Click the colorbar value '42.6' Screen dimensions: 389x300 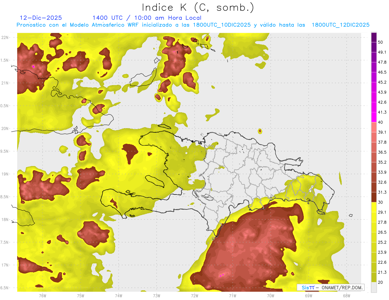[x=382, y=102]
